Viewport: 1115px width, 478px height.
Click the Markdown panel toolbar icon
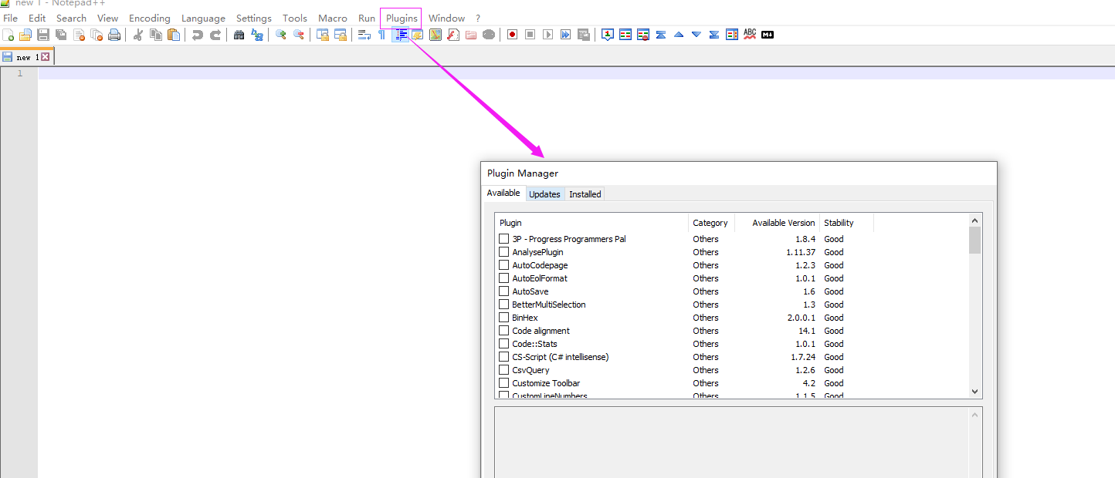coord(768,35)
